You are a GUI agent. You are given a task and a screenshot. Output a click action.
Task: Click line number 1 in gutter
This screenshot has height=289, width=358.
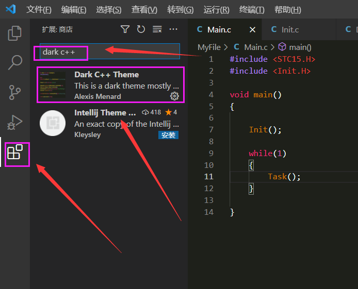pyautogui.click(x=211, y=59)
